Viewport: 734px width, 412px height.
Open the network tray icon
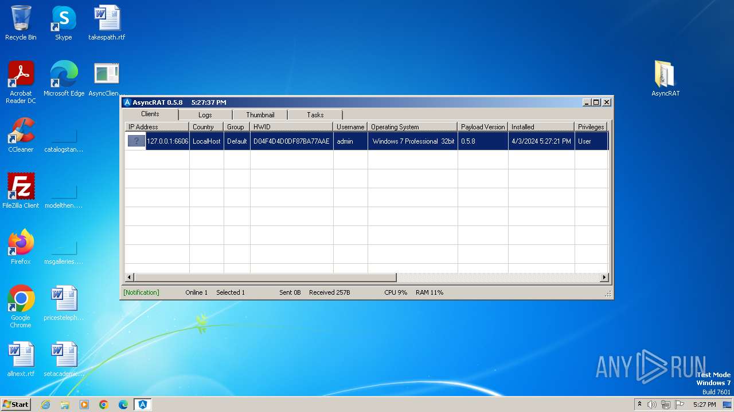click(x=666, y=405)
